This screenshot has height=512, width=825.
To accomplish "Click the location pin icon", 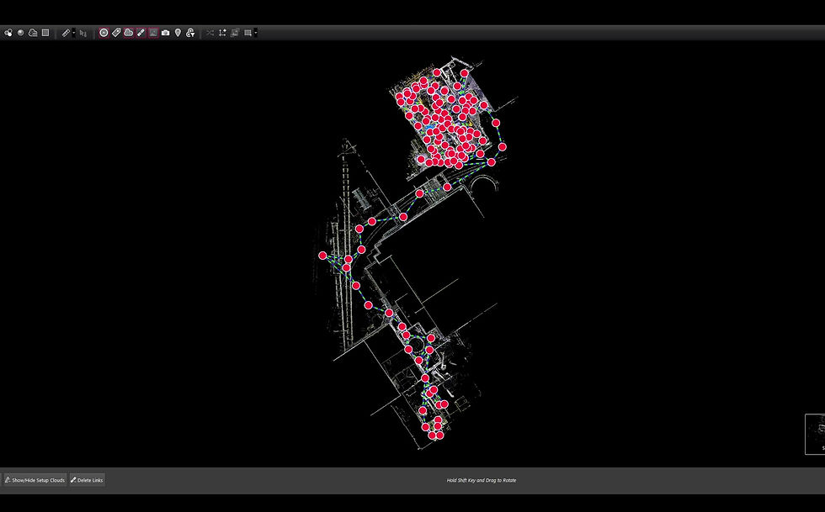I will click(x=178, y=33).
